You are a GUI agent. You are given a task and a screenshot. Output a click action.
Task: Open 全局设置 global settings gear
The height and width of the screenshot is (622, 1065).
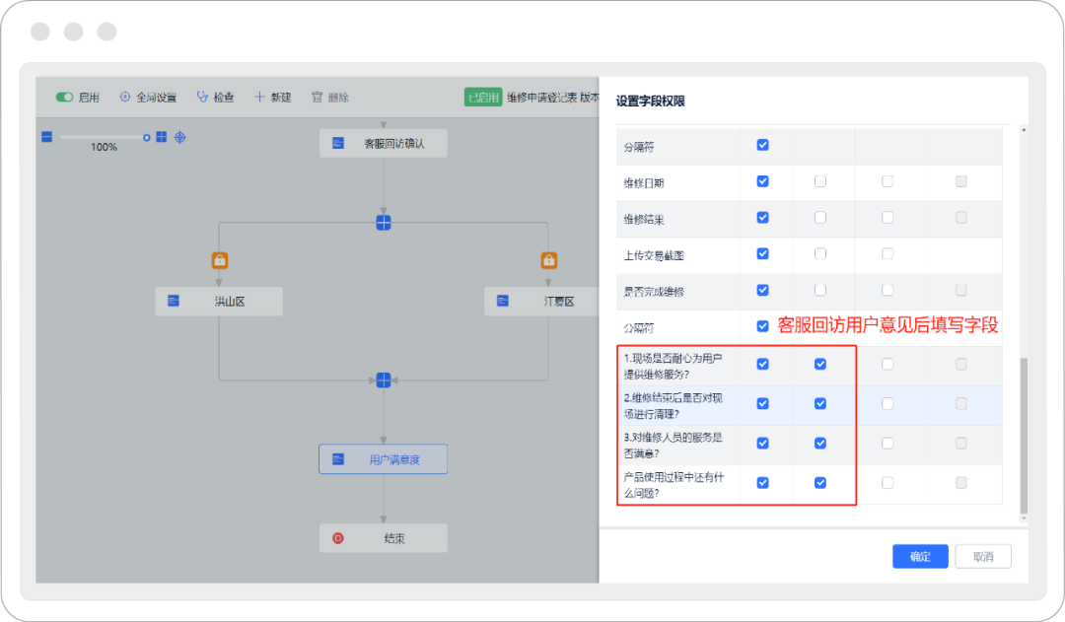(125, 98)
